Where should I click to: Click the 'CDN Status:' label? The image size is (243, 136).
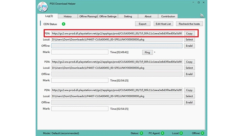[x=50, y=24]
